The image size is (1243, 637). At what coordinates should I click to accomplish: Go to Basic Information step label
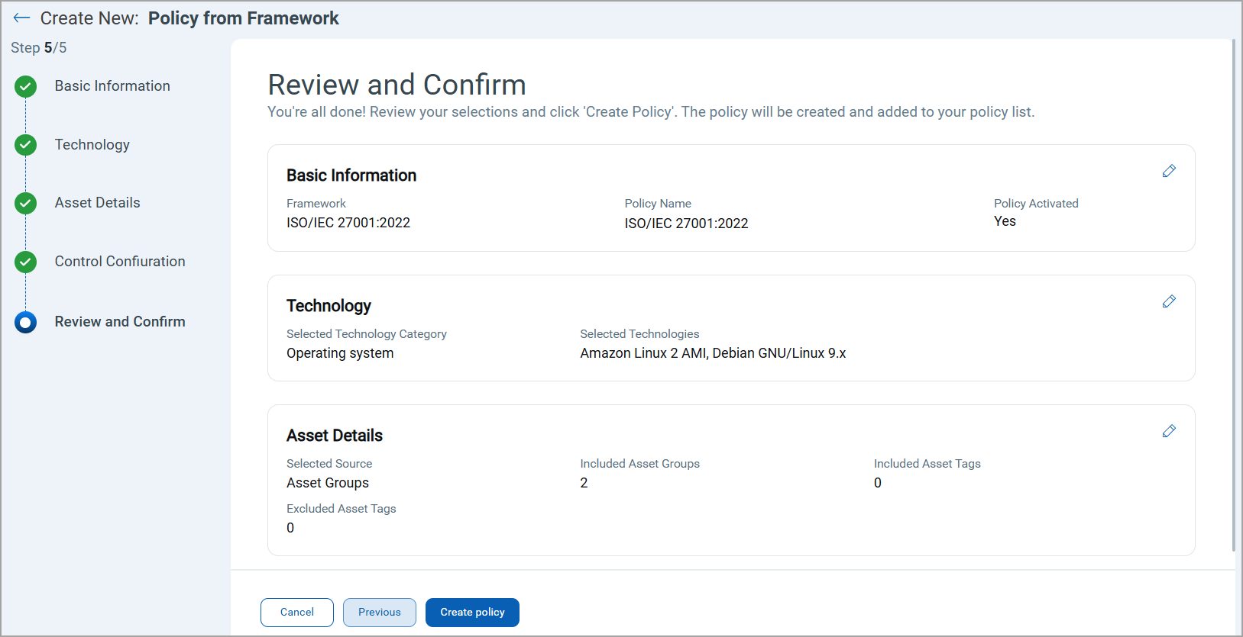click(112, 86)
